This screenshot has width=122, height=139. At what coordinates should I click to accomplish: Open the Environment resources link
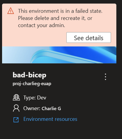click(x=50, y=119)
